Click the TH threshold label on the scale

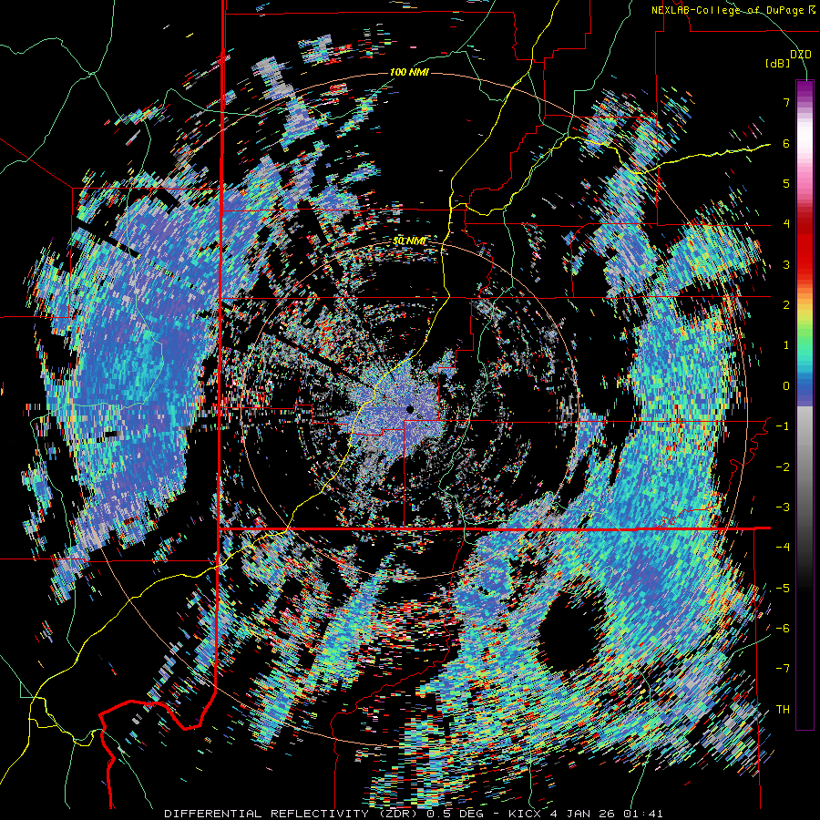[783, 710]
